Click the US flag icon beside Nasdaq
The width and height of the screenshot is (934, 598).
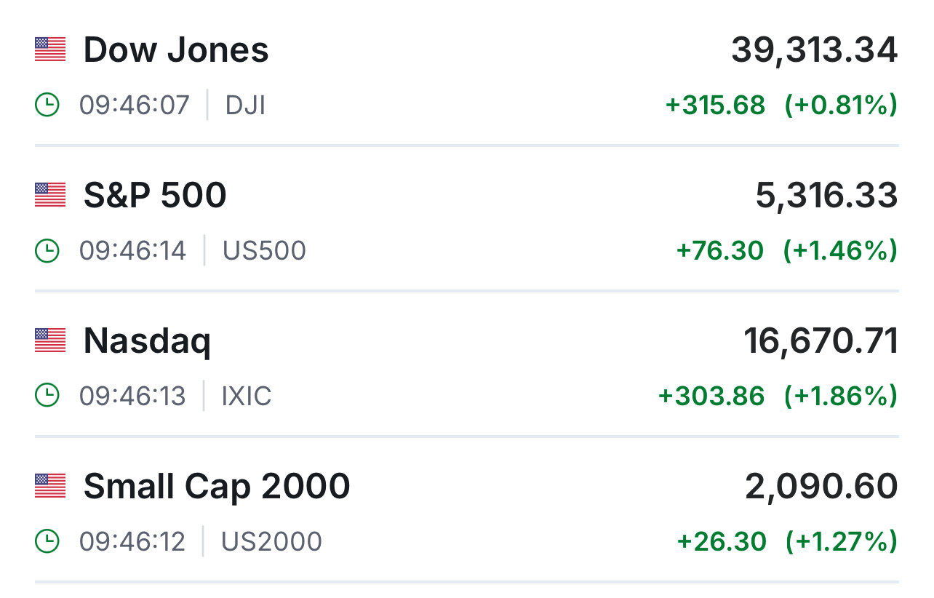50,340
